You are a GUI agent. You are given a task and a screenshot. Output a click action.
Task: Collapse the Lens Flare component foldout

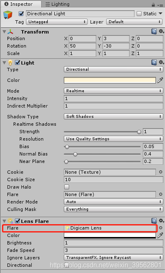tap(5, 221)
